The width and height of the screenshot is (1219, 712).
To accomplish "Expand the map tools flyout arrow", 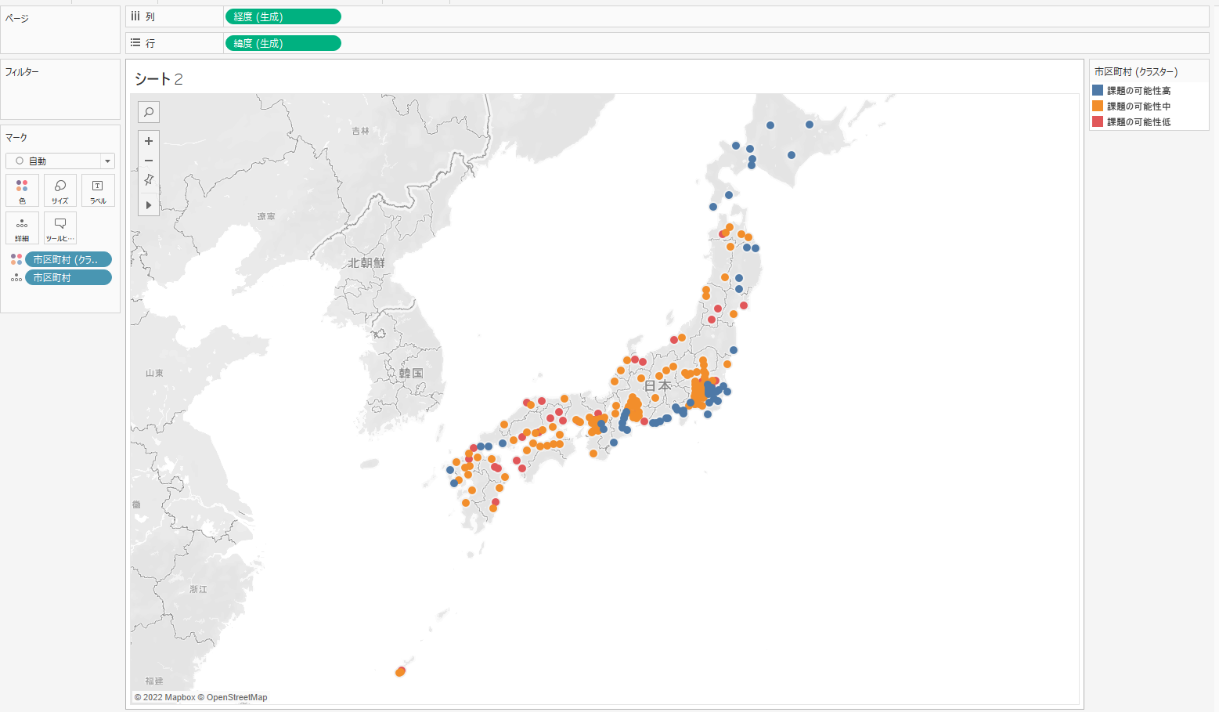I will [149, 205].
